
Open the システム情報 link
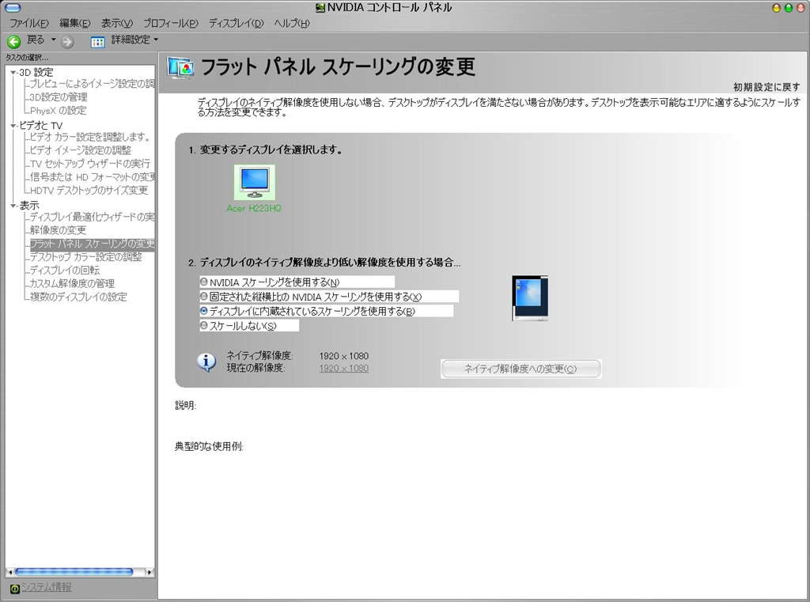coord(46,588)
